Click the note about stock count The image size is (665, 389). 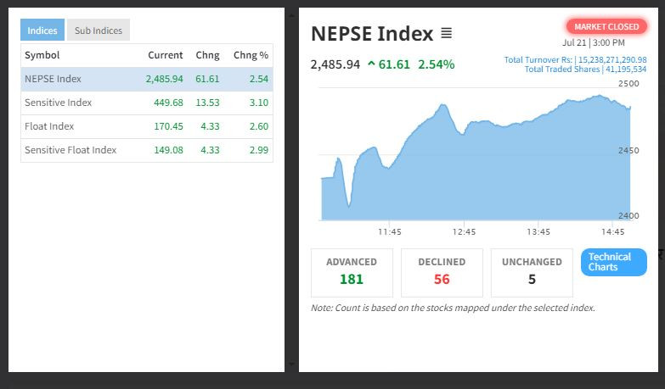[x=453, y=308]
